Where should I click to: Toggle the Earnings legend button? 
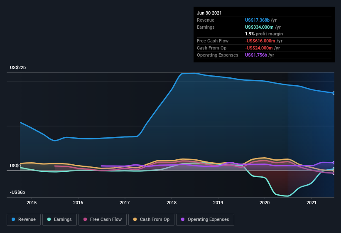click(59, 220)
